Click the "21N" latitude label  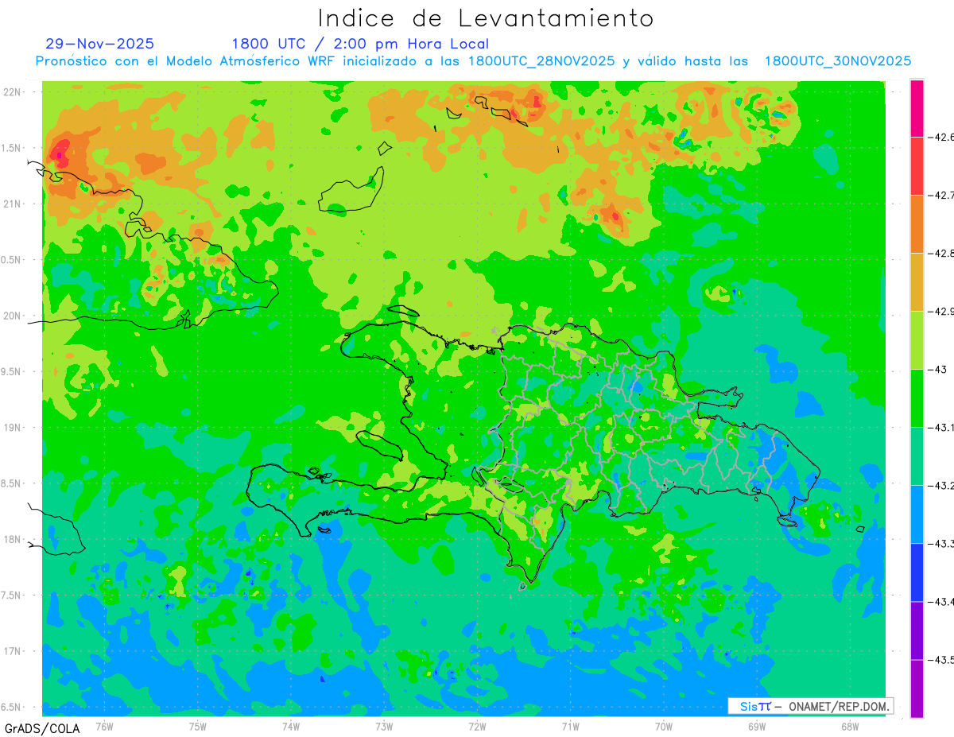click(13, 204)
